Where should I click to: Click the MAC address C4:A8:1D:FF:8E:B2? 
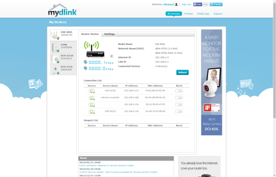[x=155, y=111]
